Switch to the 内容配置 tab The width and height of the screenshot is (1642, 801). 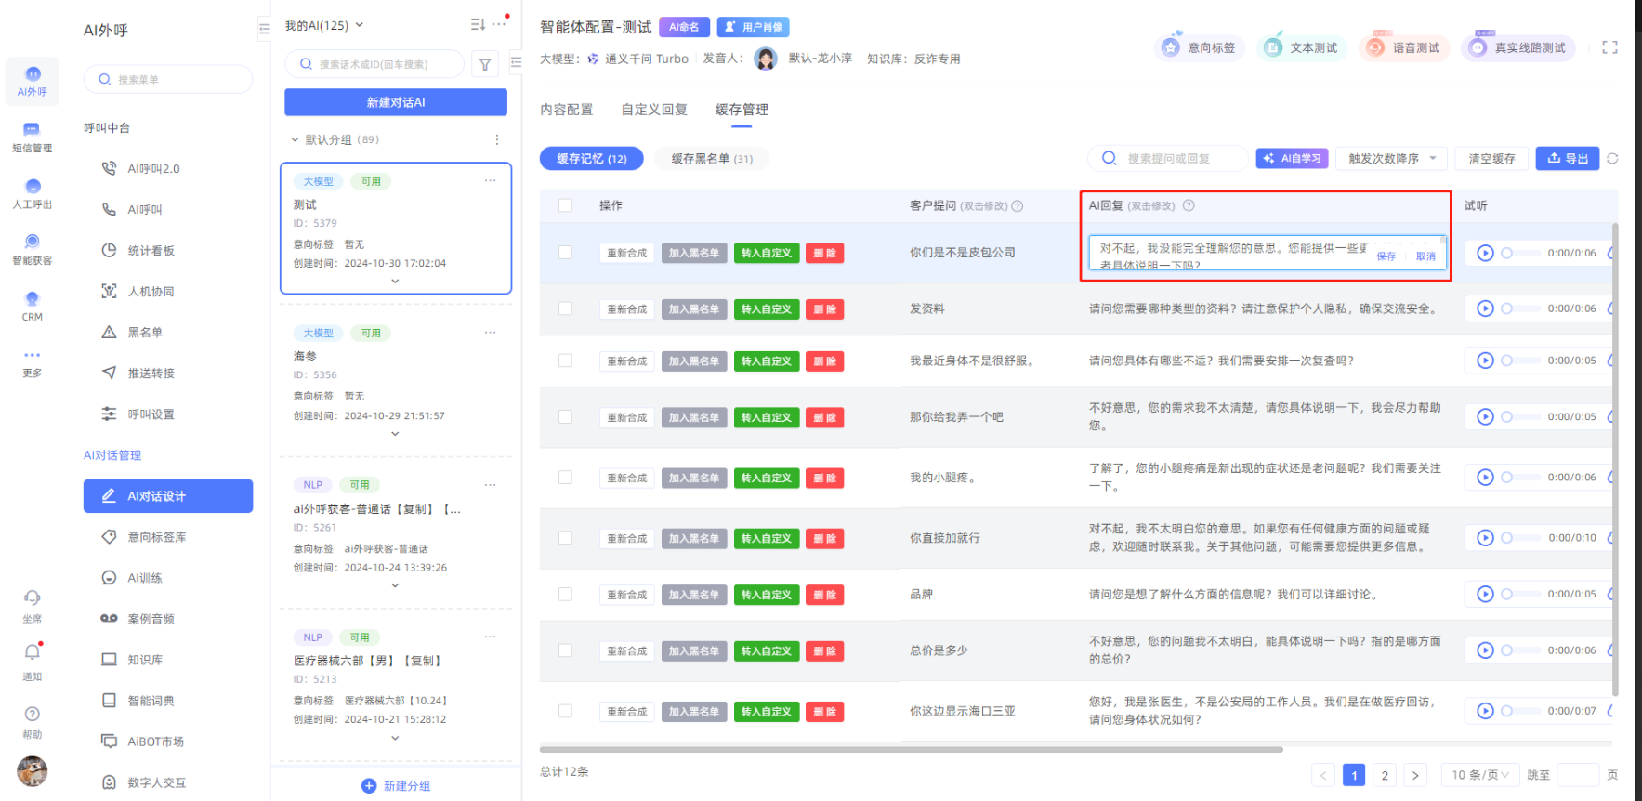click(x=566, y=110)
